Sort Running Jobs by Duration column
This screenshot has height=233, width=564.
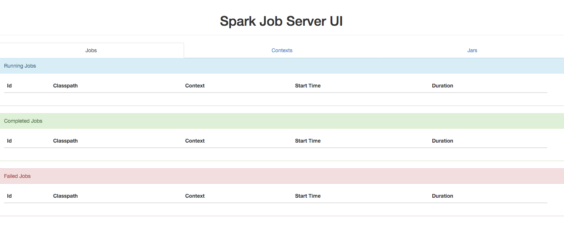click(x=442, y=86)
